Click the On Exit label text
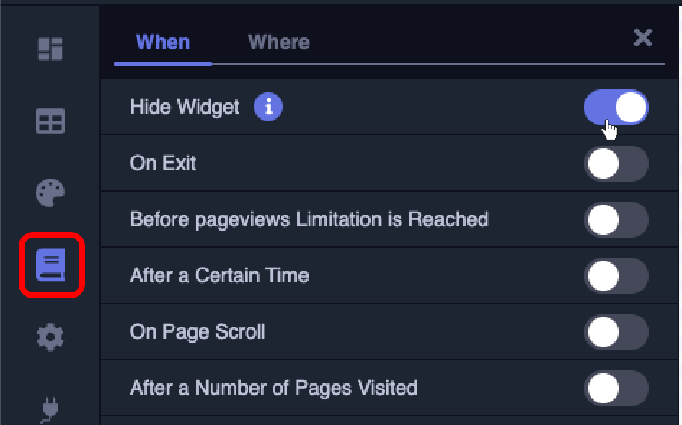Viewport: 682px width, 425px height. (x=163, y=164)
